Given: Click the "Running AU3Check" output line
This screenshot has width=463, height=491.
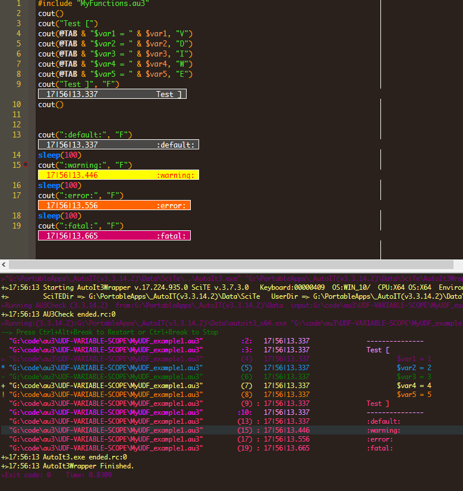Looking at the screenshot, I should pos(231,305).
